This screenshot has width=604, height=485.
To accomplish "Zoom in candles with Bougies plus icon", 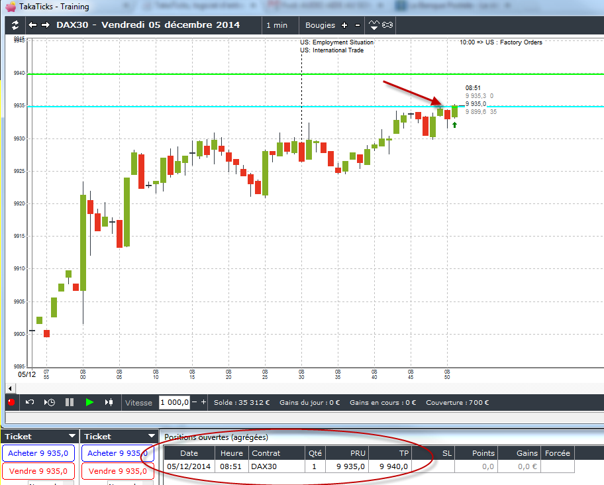I will point(344,25).
